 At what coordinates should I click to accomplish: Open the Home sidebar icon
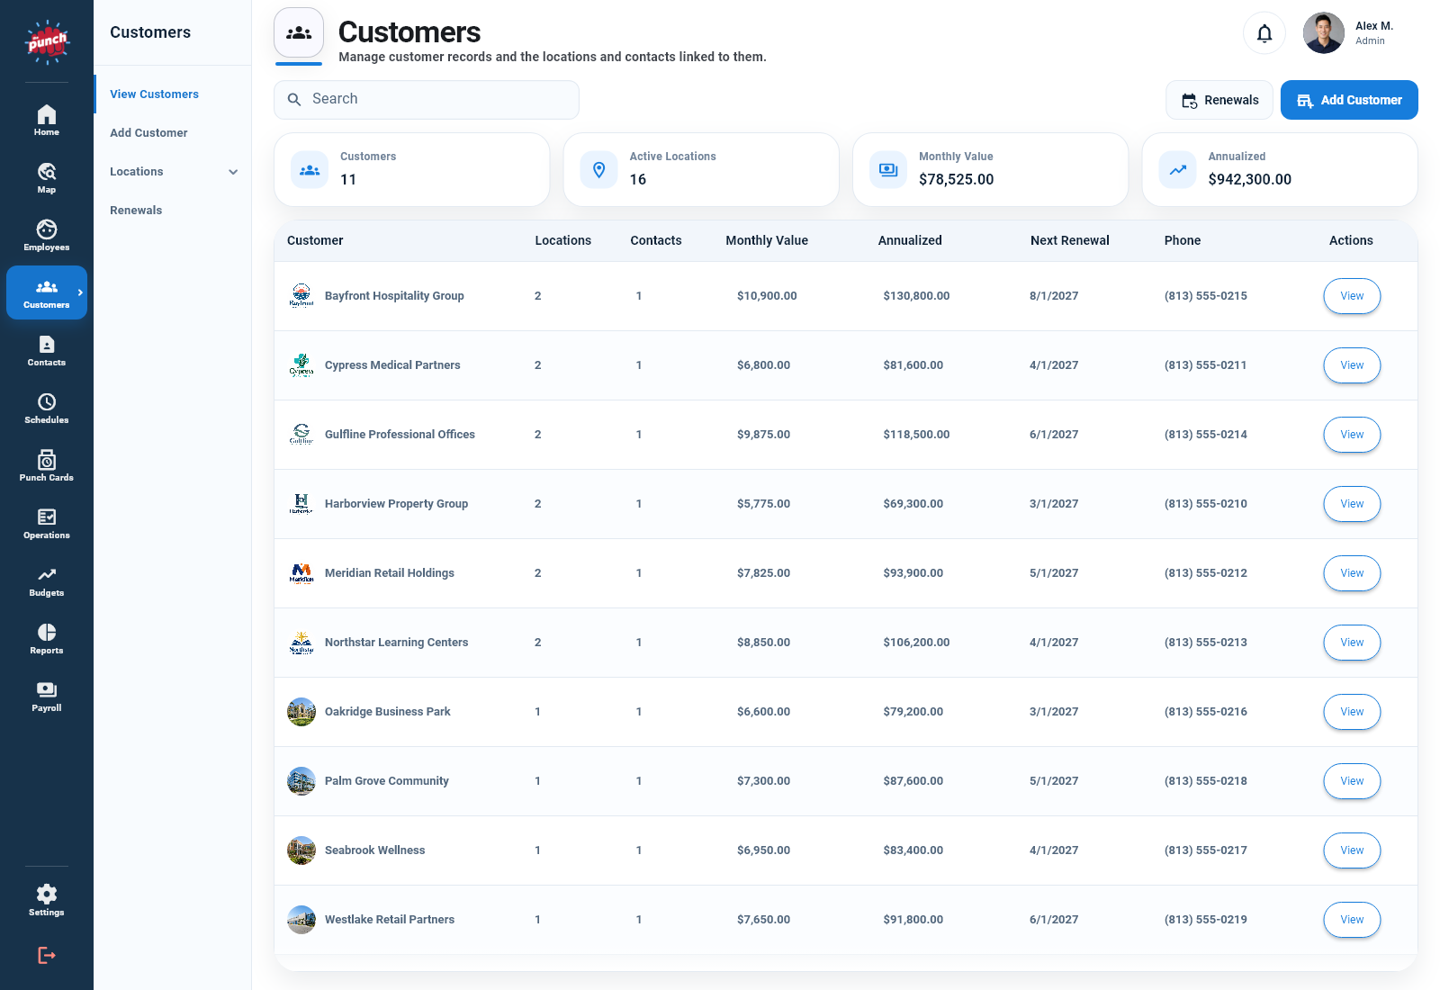coord(47,120)
